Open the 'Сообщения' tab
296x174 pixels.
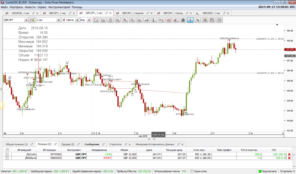pyautogui.click(x=92, y=144)
